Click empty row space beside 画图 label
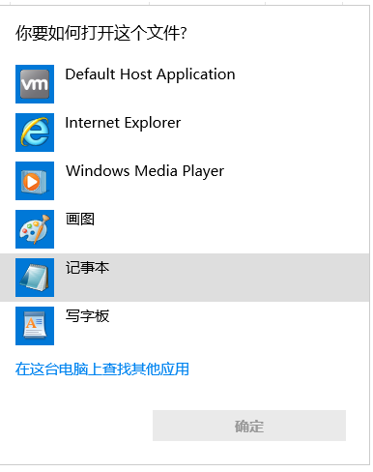The image size is (373, 472). coord(232,229)
